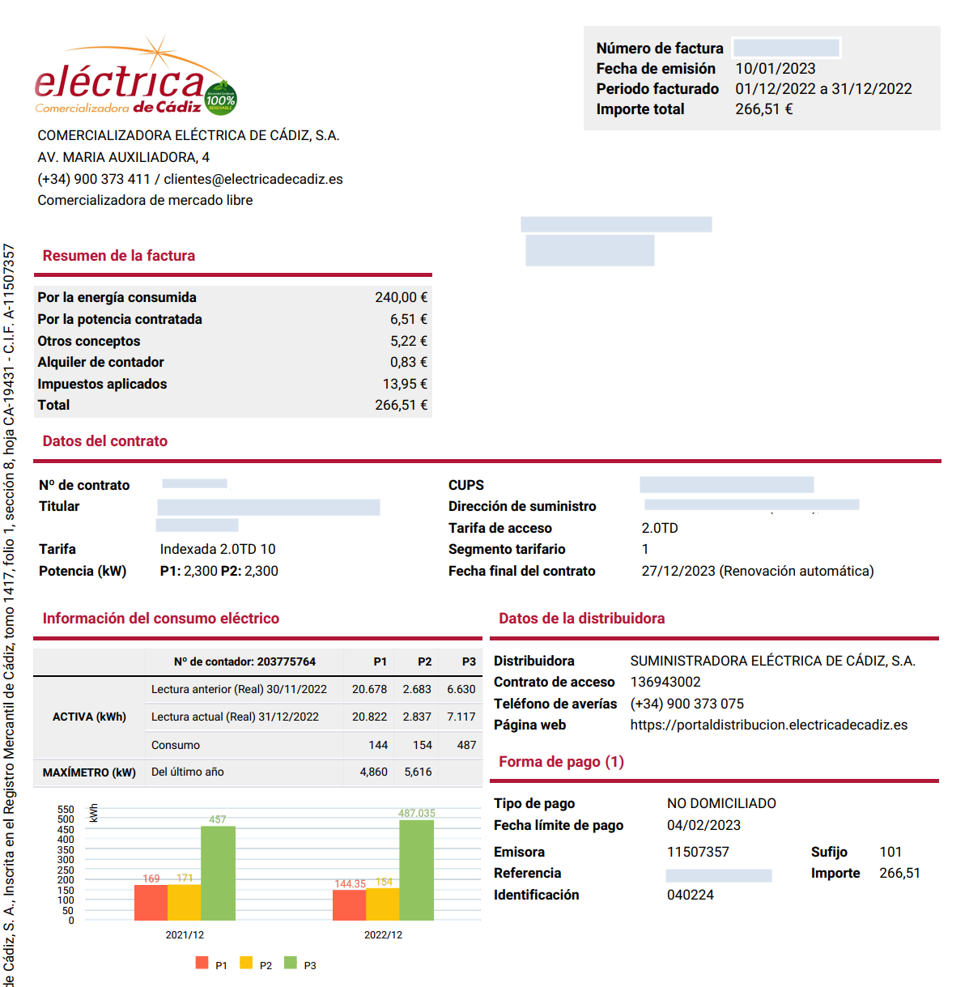Click the red P1 legend swatch
Image resolution: width=969 pixels, height=987 pixels.
tap(202, 963)
